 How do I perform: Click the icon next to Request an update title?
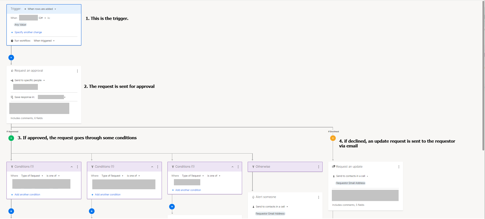(334, 166)
